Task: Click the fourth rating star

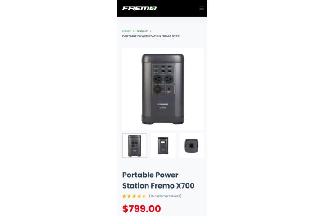Action: point(139,196)
